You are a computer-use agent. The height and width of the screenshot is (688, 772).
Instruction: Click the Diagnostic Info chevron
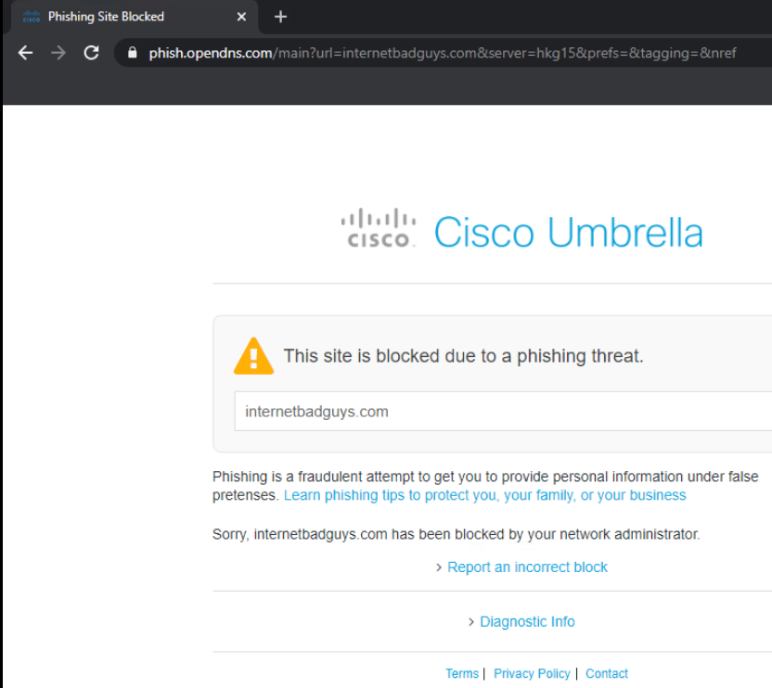coord(471,621)
